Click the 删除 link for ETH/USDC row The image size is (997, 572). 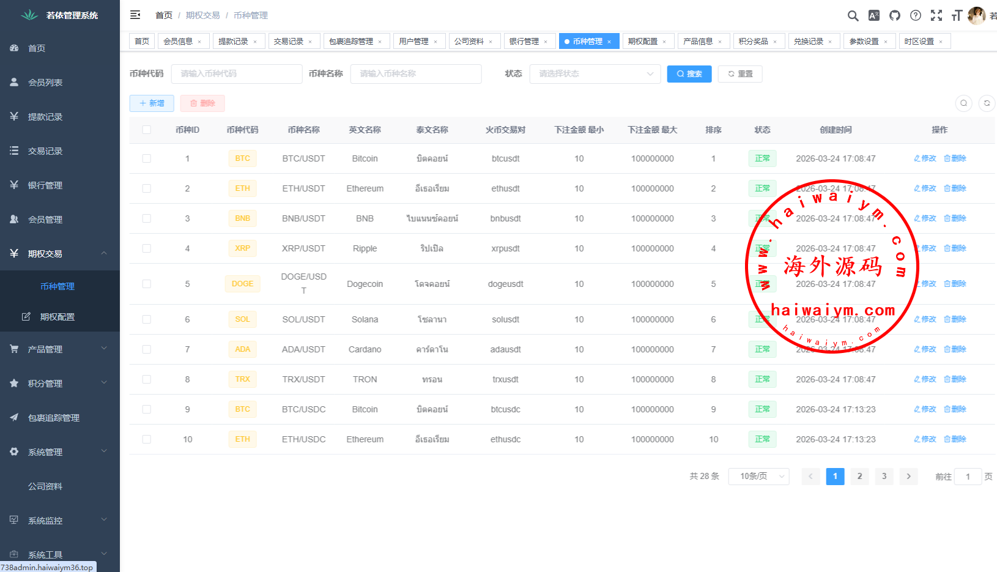pyautogui.click(x=955, y=439)
